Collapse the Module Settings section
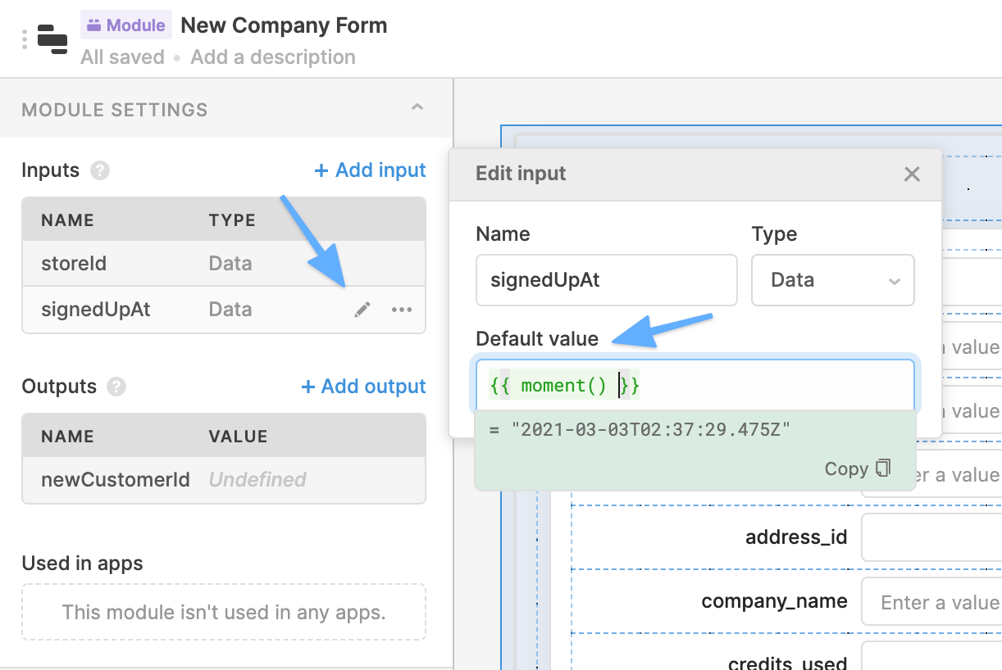This screenshot has width=1002, height=670. tap(417, 108)
